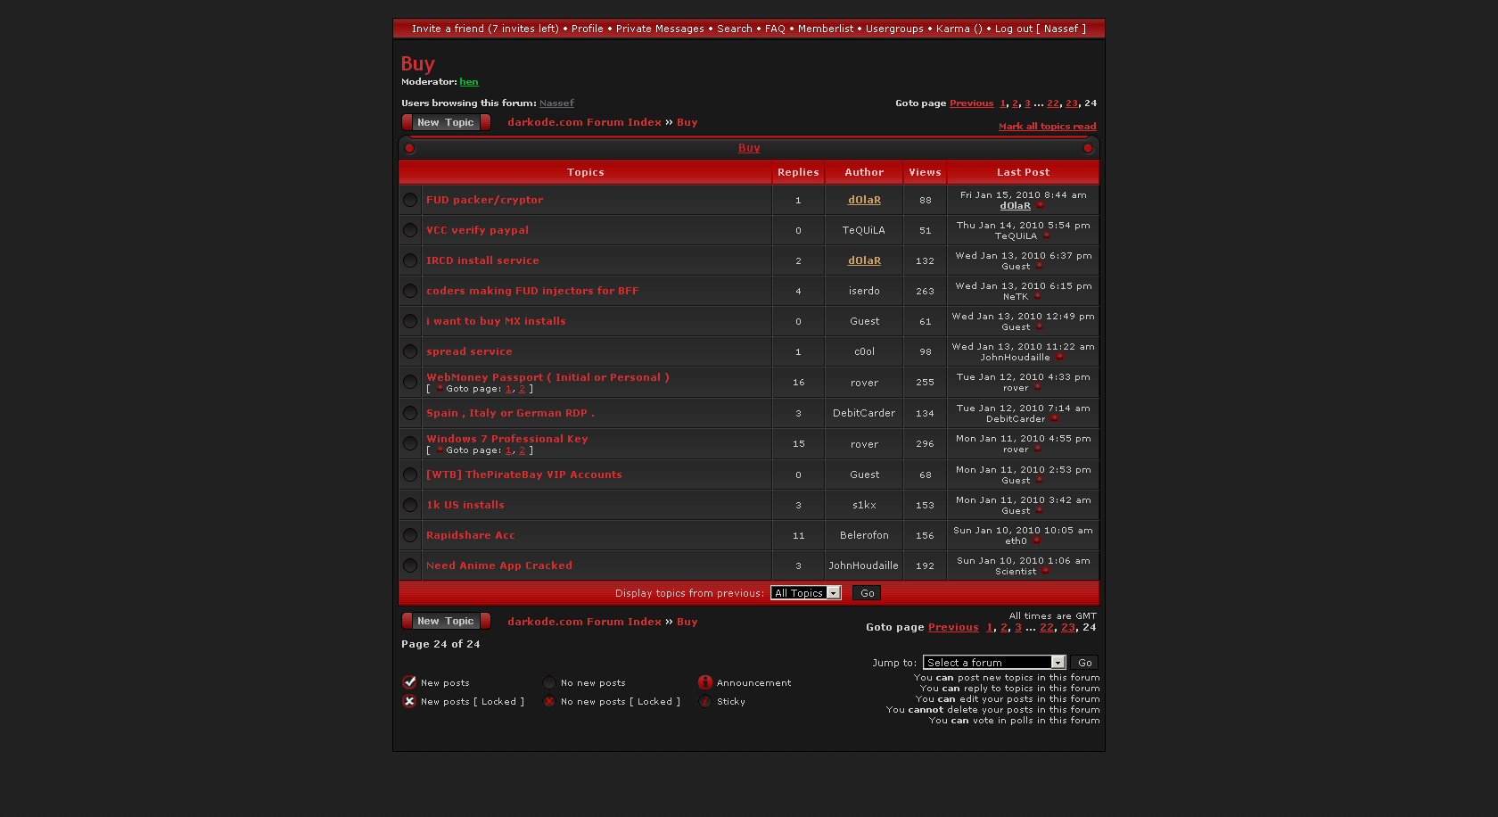
Task: Click the status icon beside 1k US installs
Action: (410, 505)
